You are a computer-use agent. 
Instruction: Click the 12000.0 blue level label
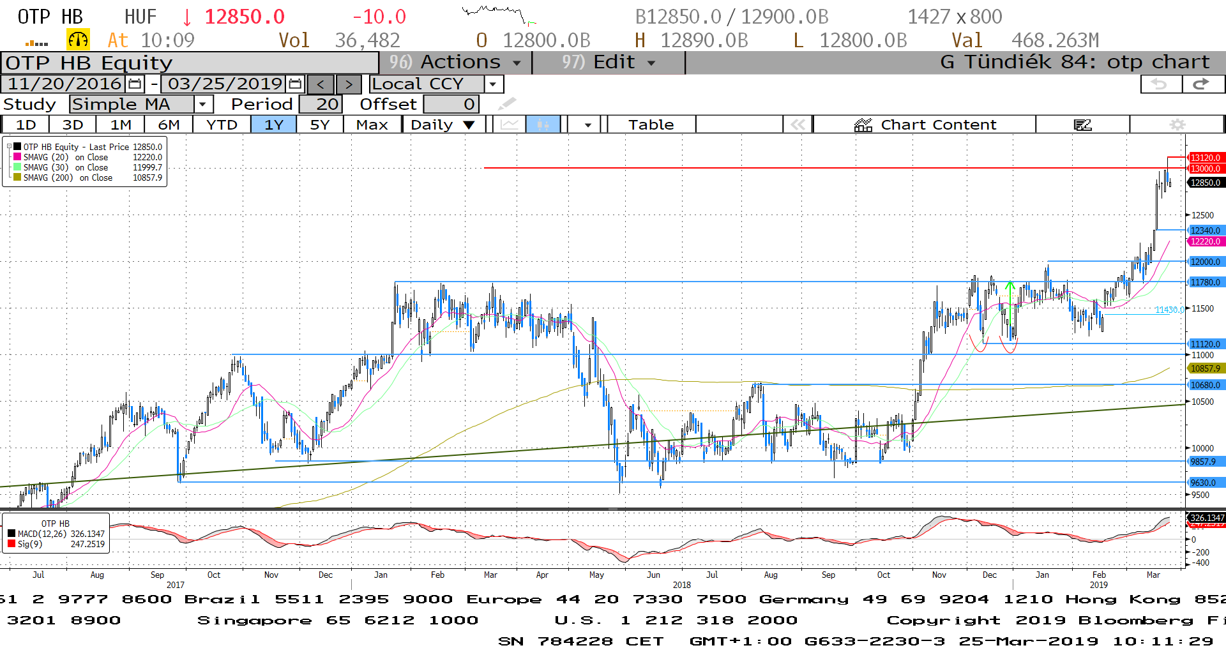coord(1206,262)
